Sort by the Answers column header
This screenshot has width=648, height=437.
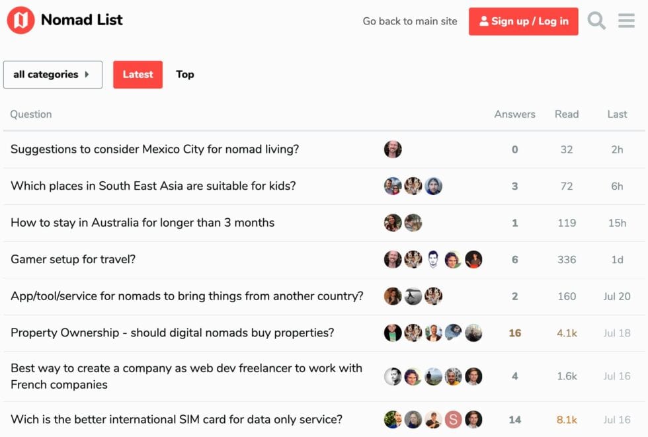pyautogui.click(x=514, y=114)
